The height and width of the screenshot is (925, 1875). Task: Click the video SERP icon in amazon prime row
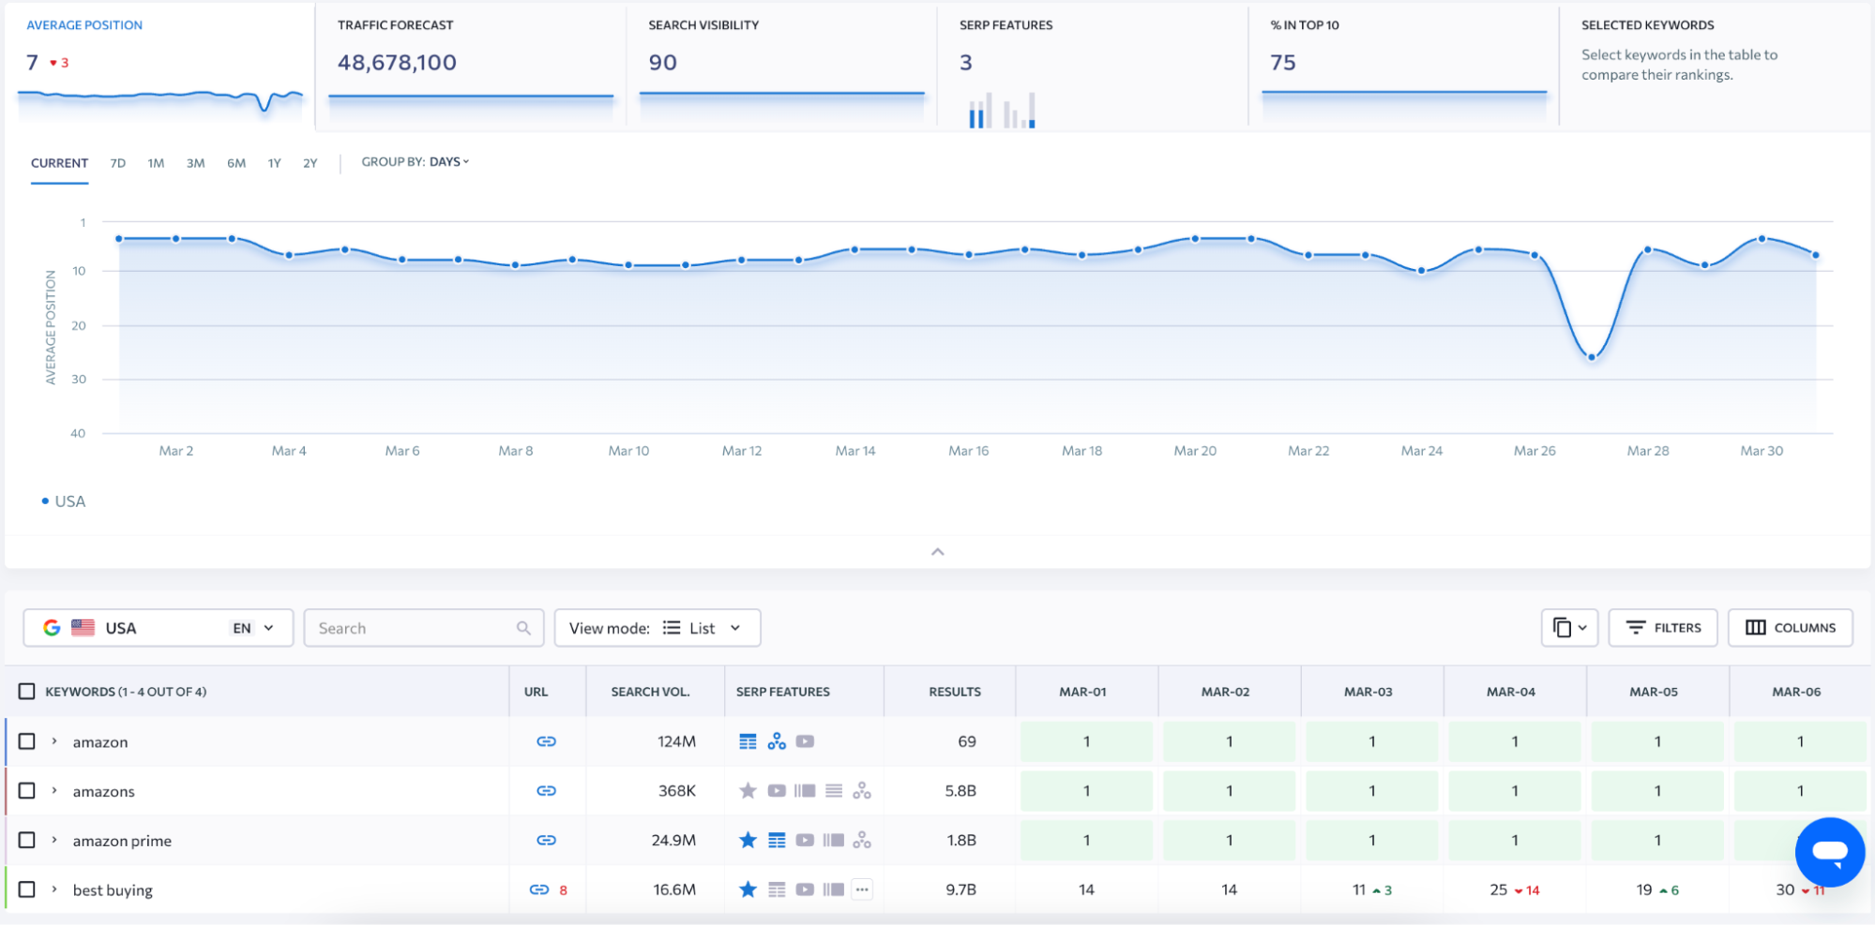click(805, 841)
